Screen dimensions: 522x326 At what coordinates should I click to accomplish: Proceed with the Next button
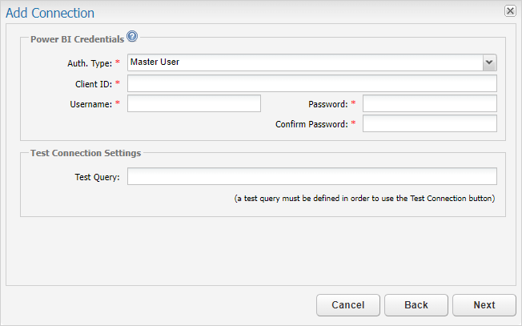(484, 305)
